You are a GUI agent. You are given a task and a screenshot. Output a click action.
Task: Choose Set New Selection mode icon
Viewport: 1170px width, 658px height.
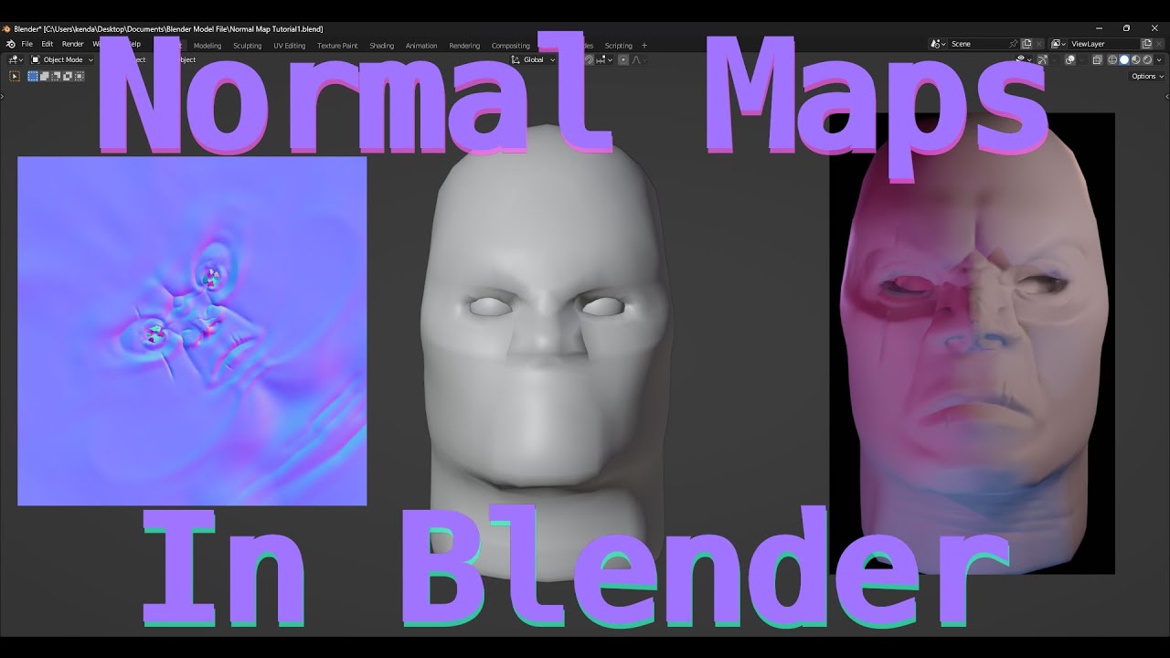tap(33, 76)
